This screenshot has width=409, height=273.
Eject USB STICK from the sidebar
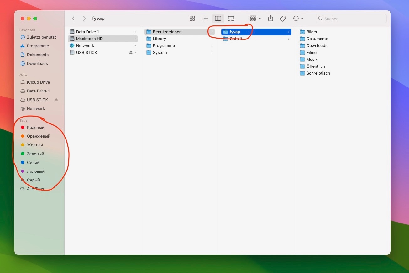[56, 100]
